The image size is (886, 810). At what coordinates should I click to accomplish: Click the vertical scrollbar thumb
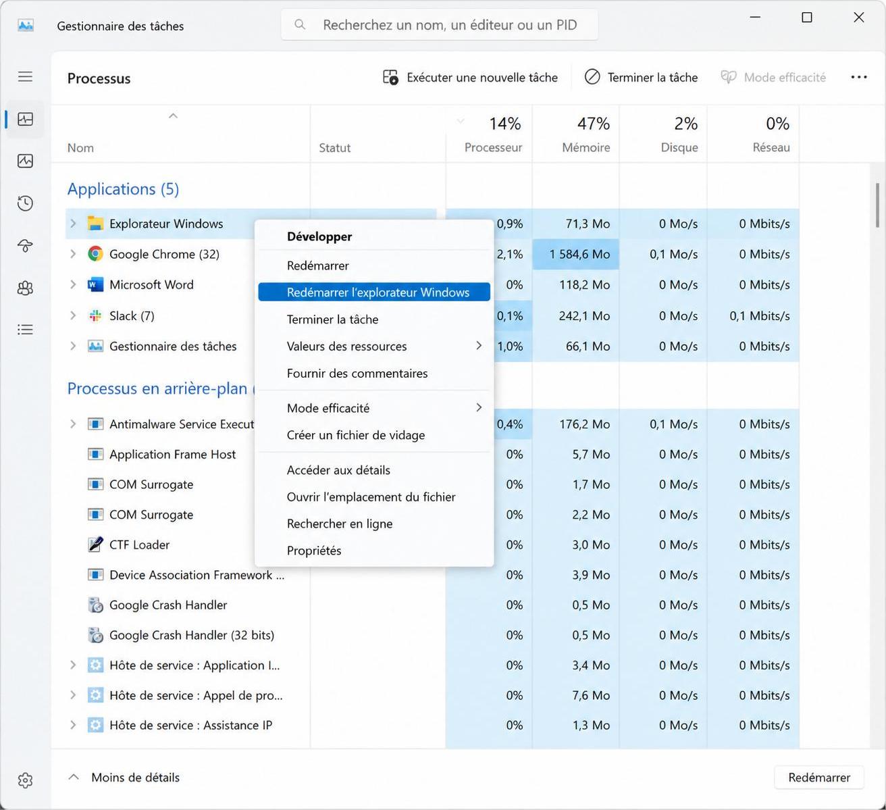(x=877, y=205)
